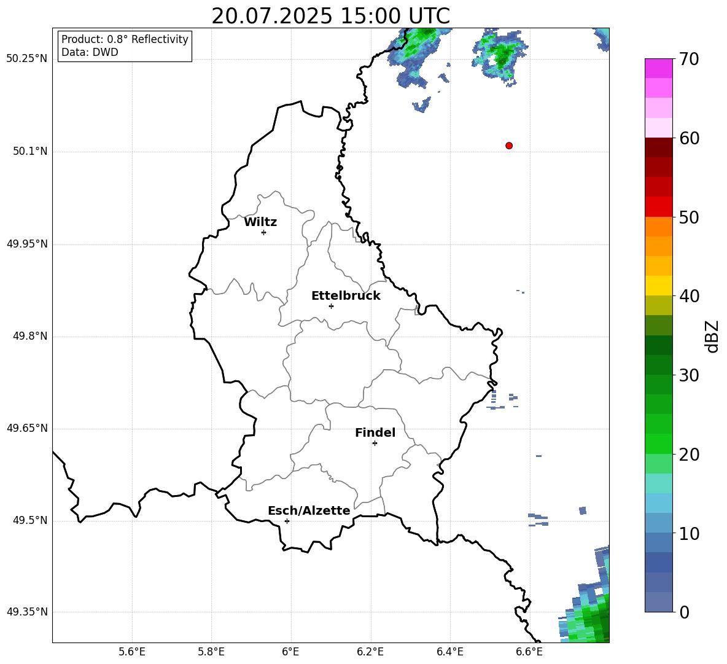Click the 6°E longitude label
This screenshot has height=664, width=727.
point(290,652)
